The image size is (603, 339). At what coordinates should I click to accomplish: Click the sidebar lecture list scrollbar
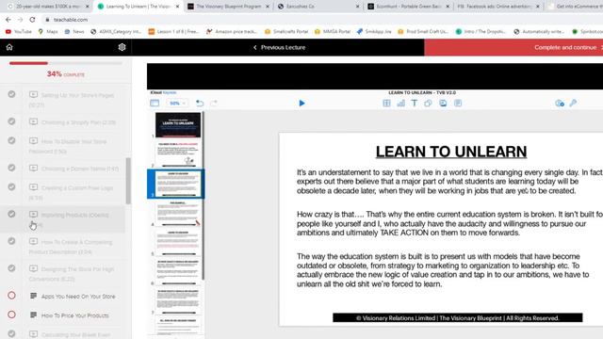(x=128, y=181)
